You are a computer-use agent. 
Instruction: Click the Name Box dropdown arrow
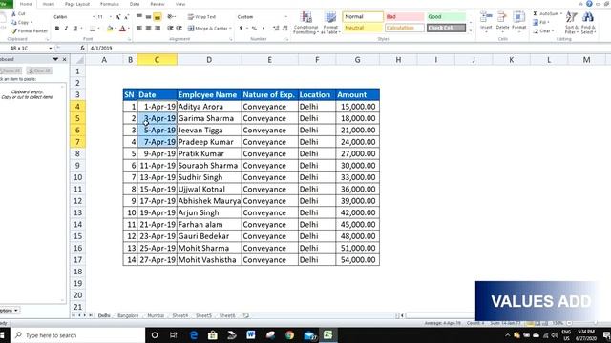pyautogui.click(x=51, y=49)
